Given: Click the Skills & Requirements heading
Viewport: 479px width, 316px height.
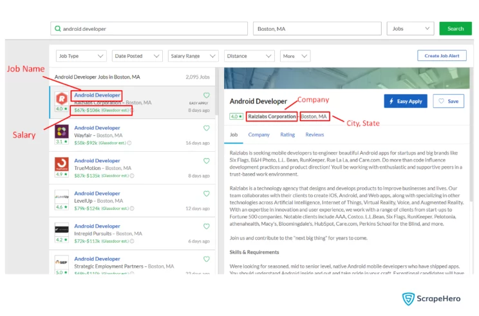Looking at the screenshot, I should (254, 252).
